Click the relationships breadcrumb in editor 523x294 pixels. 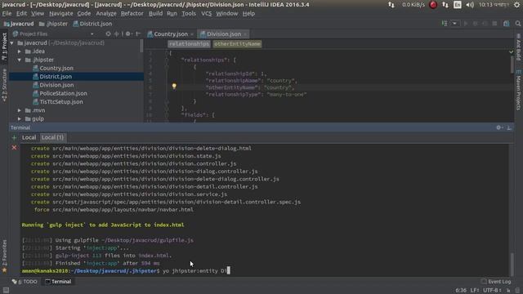(189, 44)
